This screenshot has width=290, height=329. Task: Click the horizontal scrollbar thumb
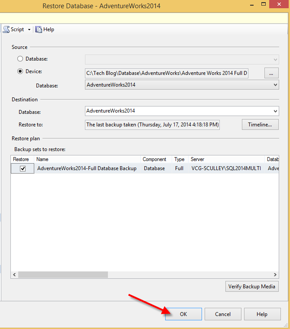pyautogui.click(x=63, y=274)
